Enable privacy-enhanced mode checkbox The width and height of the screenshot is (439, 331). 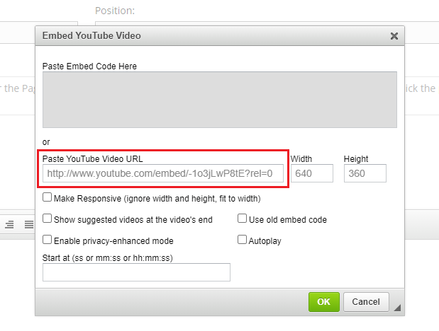[47, 240]
